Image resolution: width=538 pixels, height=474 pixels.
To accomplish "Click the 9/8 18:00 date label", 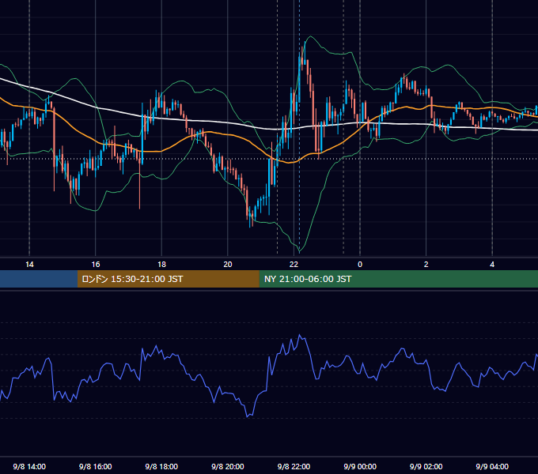I will click(161, 466).
